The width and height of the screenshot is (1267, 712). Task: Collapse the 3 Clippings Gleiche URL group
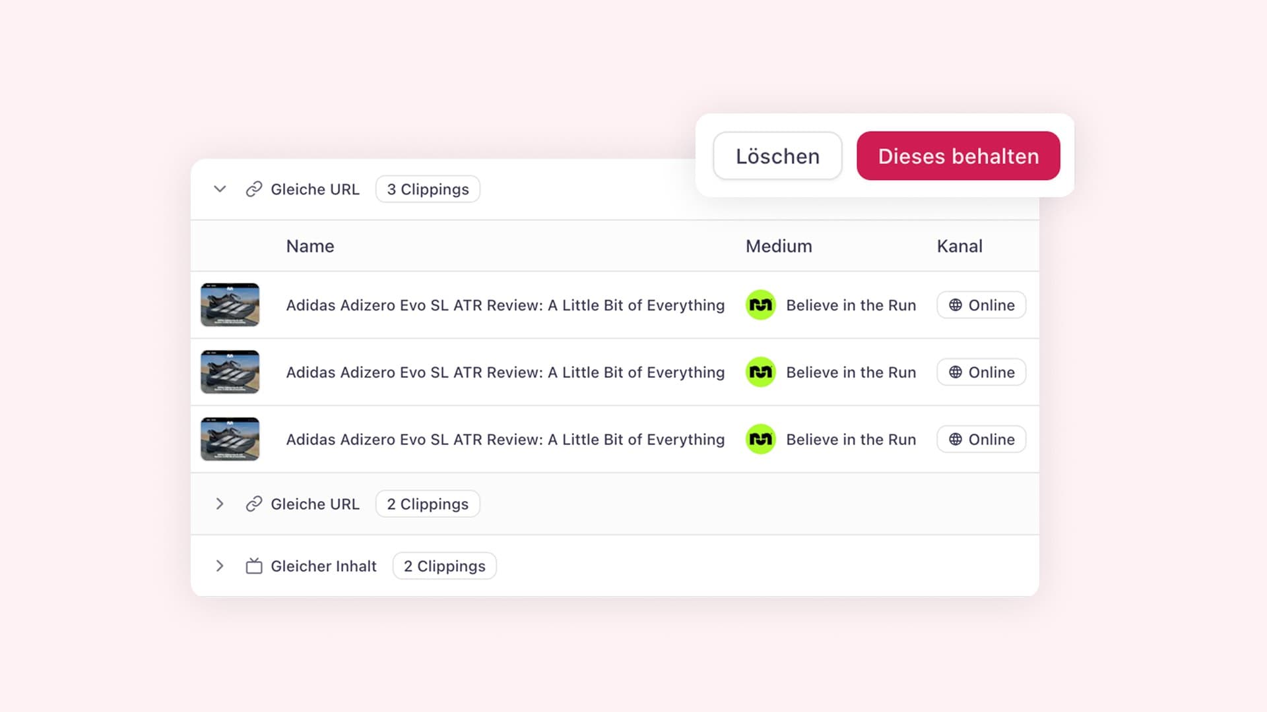click(x=220, y=189)
